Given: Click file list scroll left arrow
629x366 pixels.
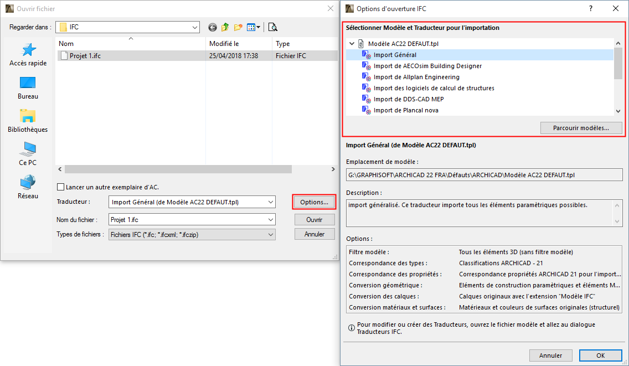Looking at the screenshot, I should 60,169.
